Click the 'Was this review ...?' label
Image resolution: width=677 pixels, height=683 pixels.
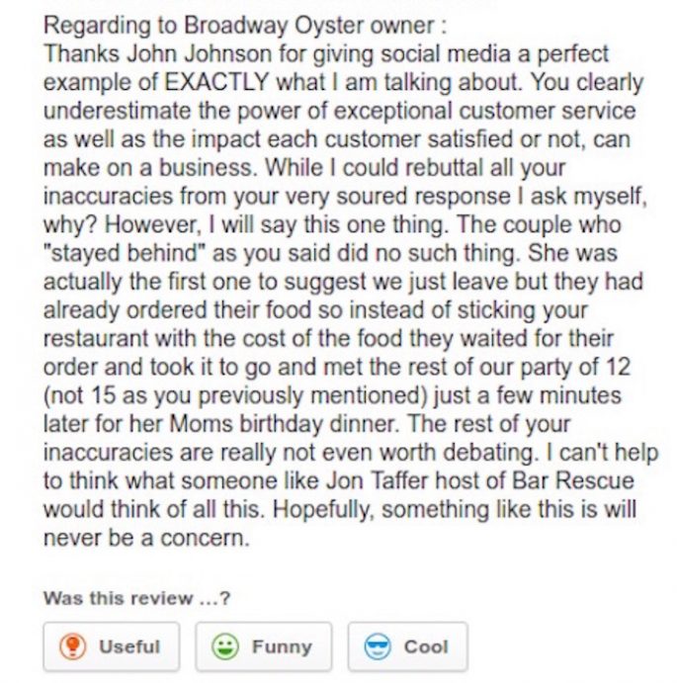tap(136, 598)
